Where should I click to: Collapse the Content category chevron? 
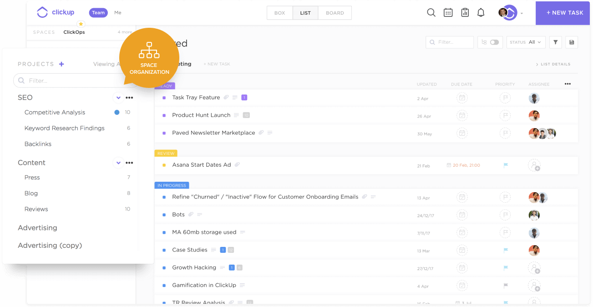point(118,163)
